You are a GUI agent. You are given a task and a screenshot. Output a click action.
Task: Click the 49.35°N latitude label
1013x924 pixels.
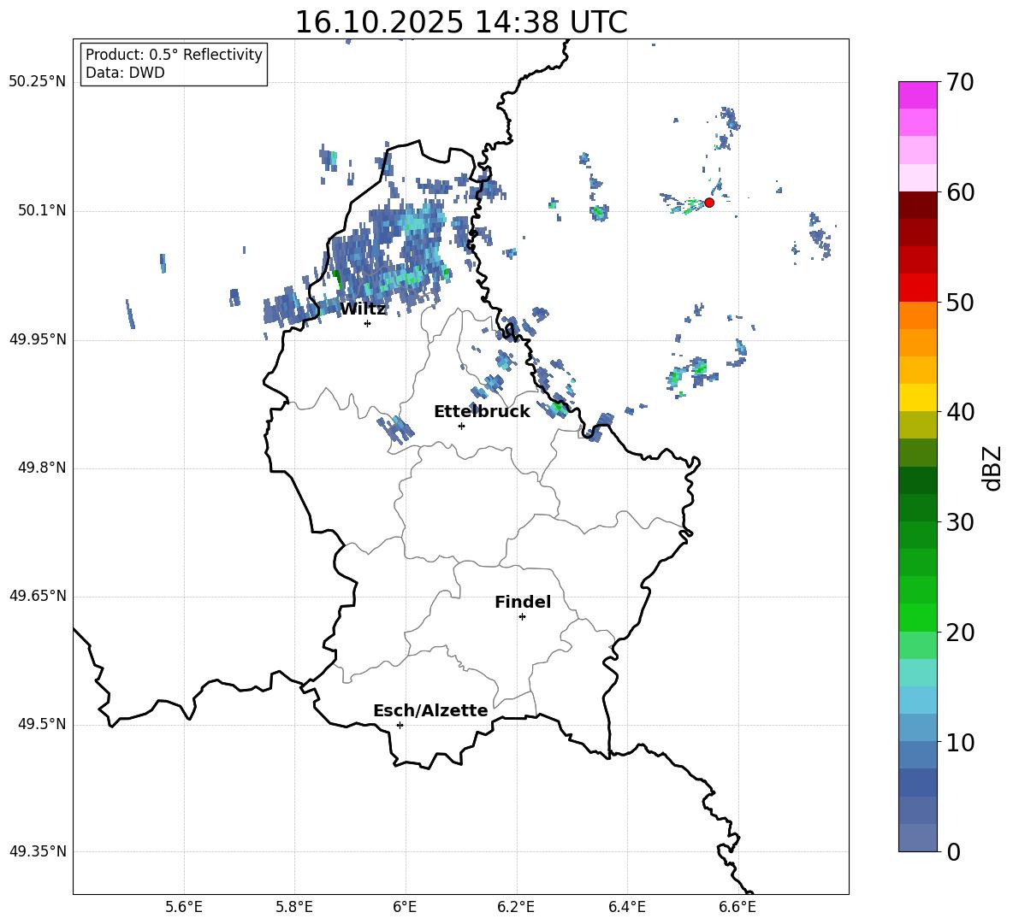pyautogui.click(x=39, y=851)
